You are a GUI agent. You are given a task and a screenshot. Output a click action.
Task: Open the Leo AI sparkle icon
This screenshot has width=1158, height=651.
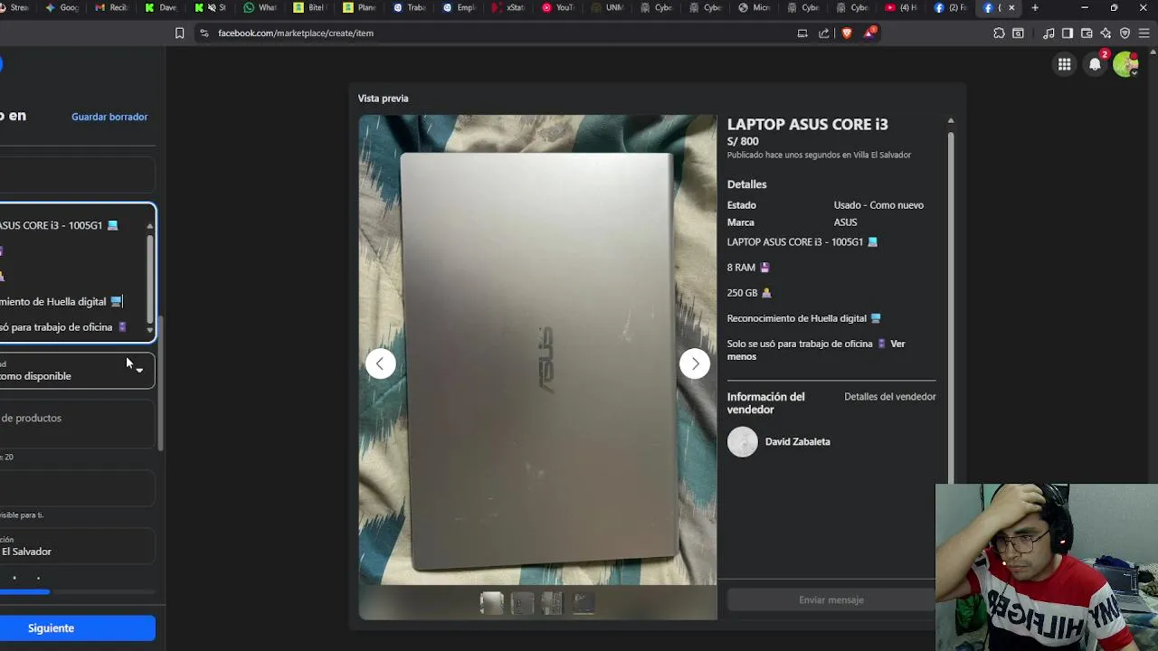coord(1106,33)
